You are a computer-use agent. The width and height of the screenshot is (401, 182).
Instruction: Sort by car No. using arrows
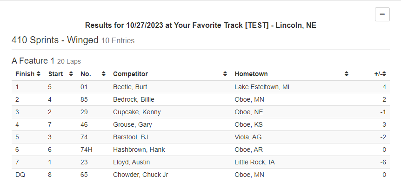click(x=103, y=74)
